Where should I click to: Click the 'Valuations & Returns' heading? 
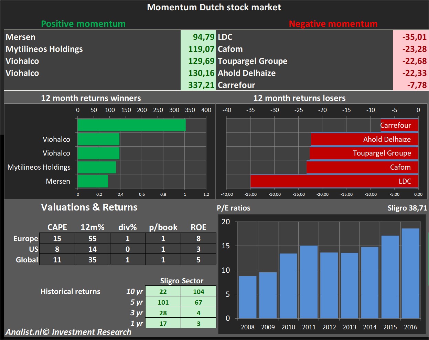click(89, 207)
